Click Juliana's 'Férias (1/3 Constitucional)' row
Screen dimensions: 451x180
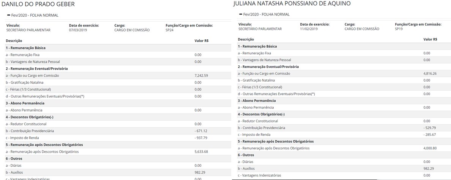[344, 87]
